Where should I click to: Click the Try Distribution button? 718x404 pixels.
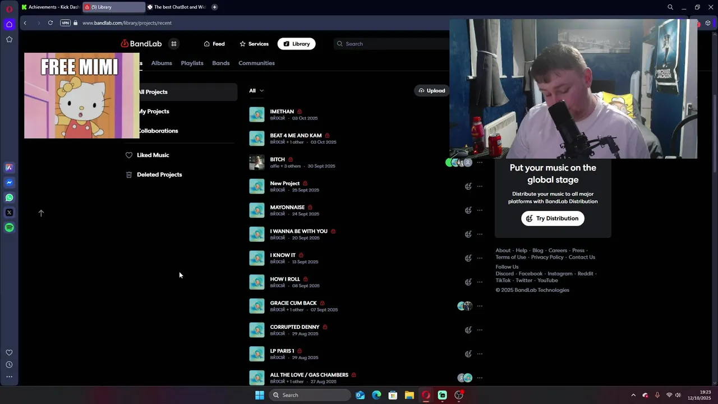click(x=553, y=218)
